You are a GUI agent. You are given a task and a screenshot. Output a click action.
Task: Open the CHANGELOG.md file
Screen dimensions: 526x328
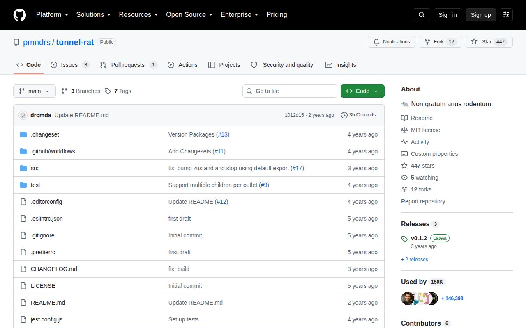[x=54, y=269]
